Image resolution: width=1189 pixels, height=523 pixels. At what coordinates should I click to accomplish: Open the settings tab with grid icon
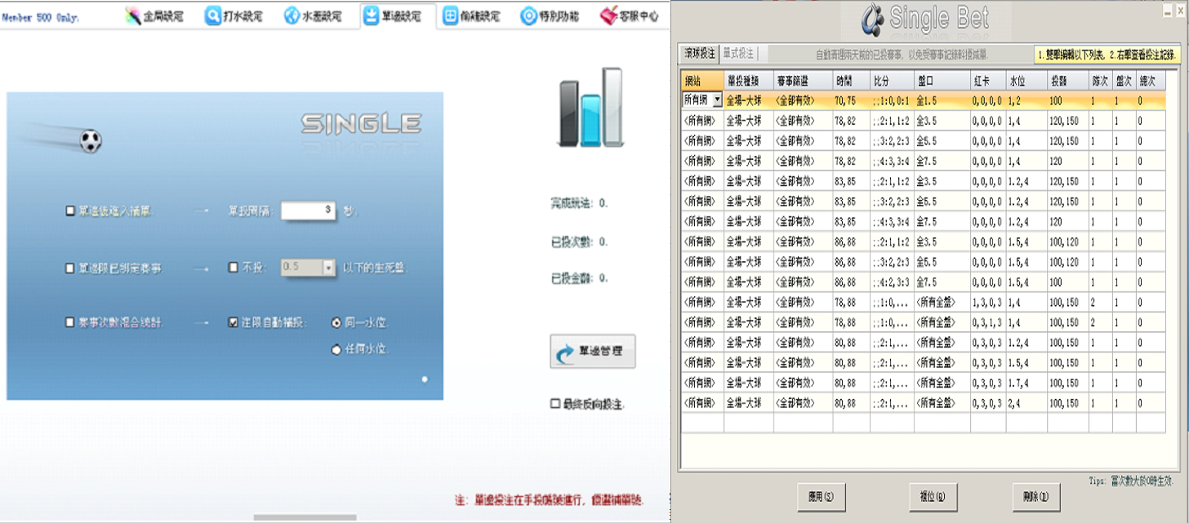coord(472,16)
